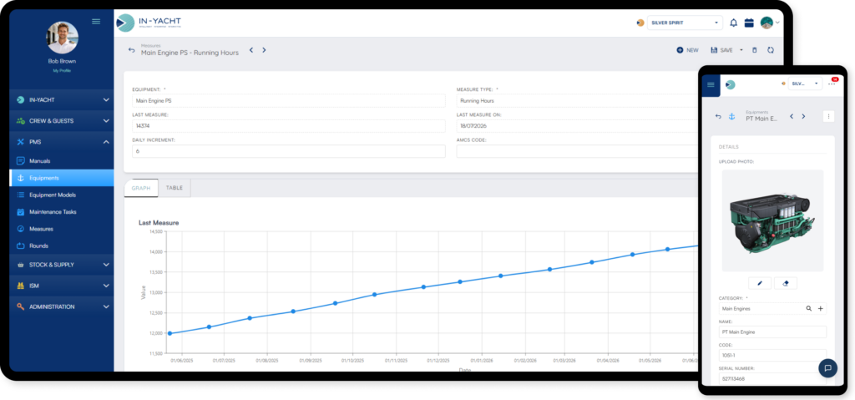Screen dimensions: 855x400
Task: Open the user avatar menu in header
Action: pyautogui.click(x=769, y=23)
